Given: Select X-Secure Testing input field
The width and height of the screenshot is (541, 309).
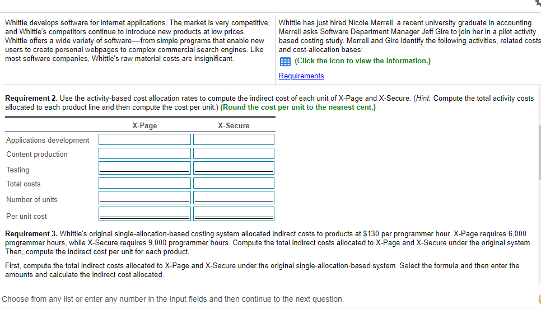Looking at the screenshot, I should click(234, 168).
